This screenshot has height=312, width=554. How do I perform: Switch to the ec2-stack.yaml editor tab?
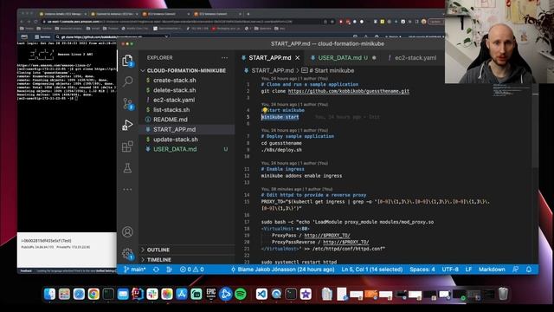click(415, 58)
